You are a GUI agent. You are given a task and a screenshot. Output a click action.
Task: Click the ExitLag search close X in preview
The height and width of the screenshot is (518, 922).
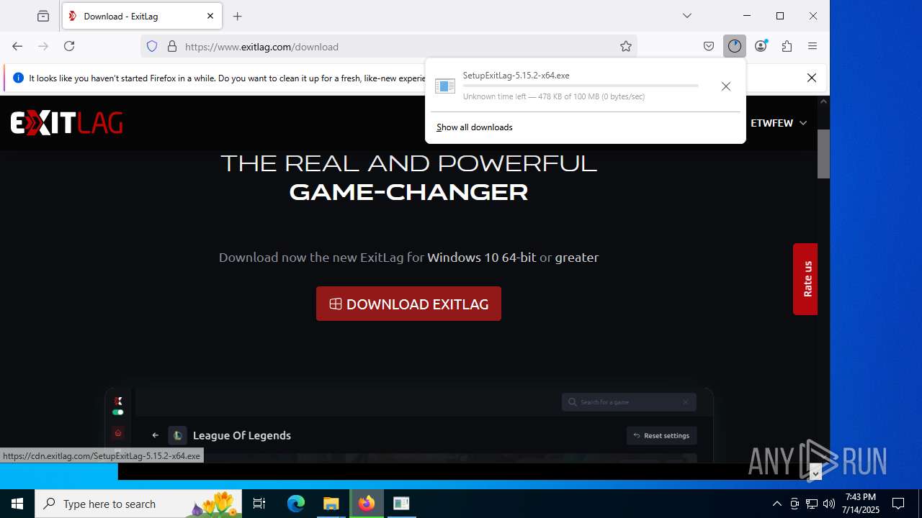click(x=686, y=402)
